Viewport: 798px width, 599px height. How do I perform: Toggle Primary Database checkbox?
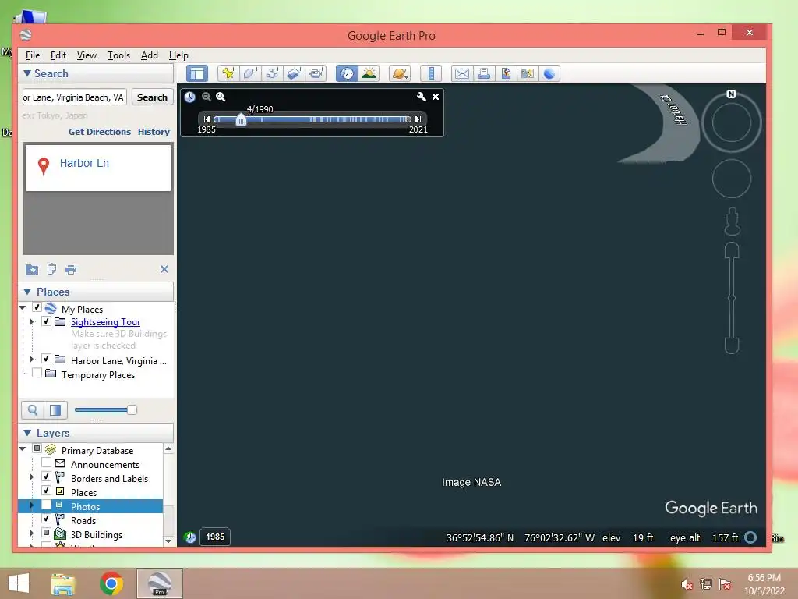pos(37,448)
